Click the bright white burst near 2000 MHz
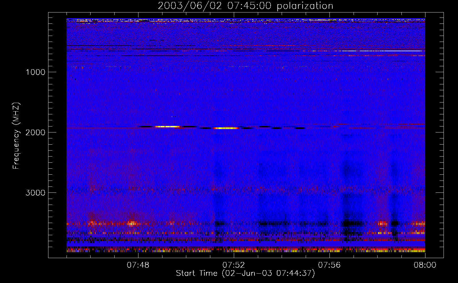The width and height of the screenshot is (458, 283). pyautogui.click(x=168, y=127)
